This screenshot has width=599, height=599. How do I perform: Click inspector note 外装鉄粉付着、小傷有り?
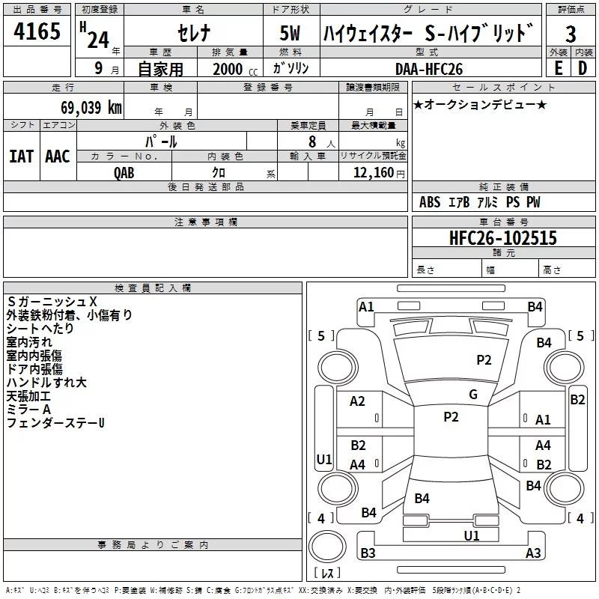[x=69, y=315]
